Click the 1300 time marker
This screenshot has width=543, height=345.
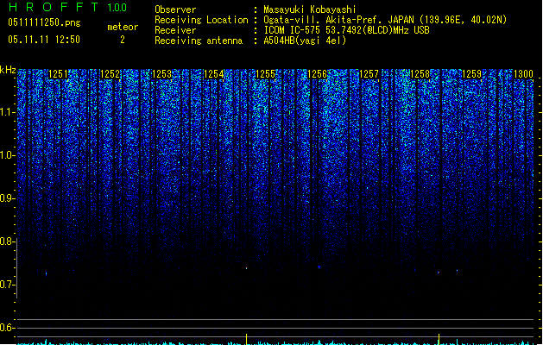(x=523, y=74)
